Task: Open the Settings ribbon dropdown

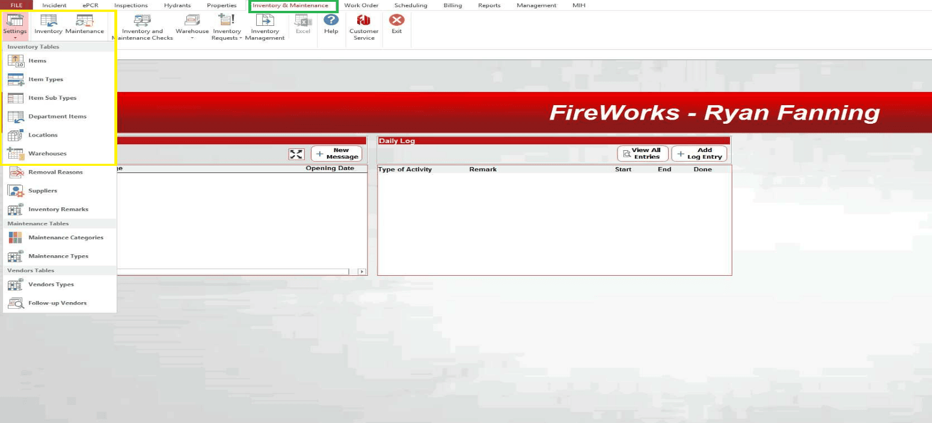Action: click(15, 26)
